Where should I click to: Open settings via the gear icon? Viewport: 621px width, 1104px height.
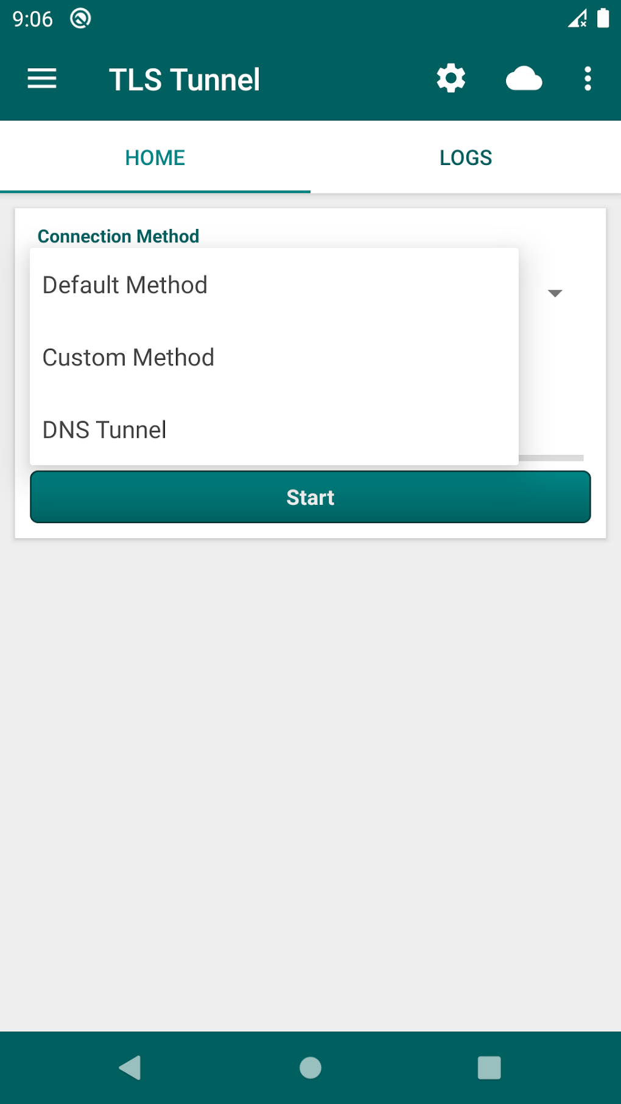coord(451,79)
